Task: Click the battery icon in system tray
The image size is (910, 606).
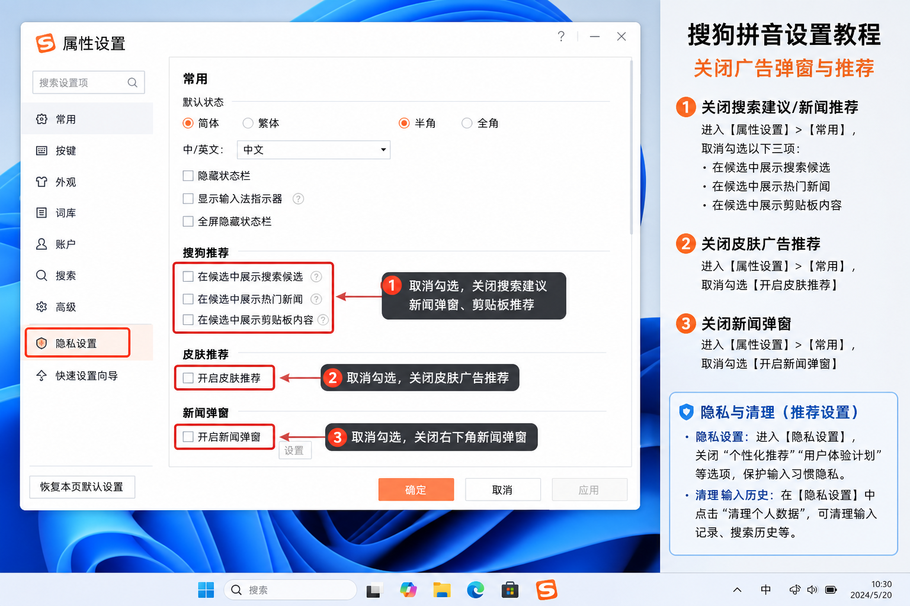Action: [831, 590]
